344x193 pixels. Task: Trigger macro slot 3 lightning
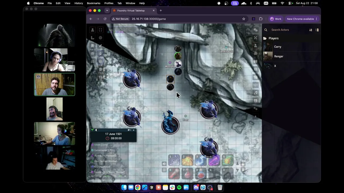coord(201,160)
